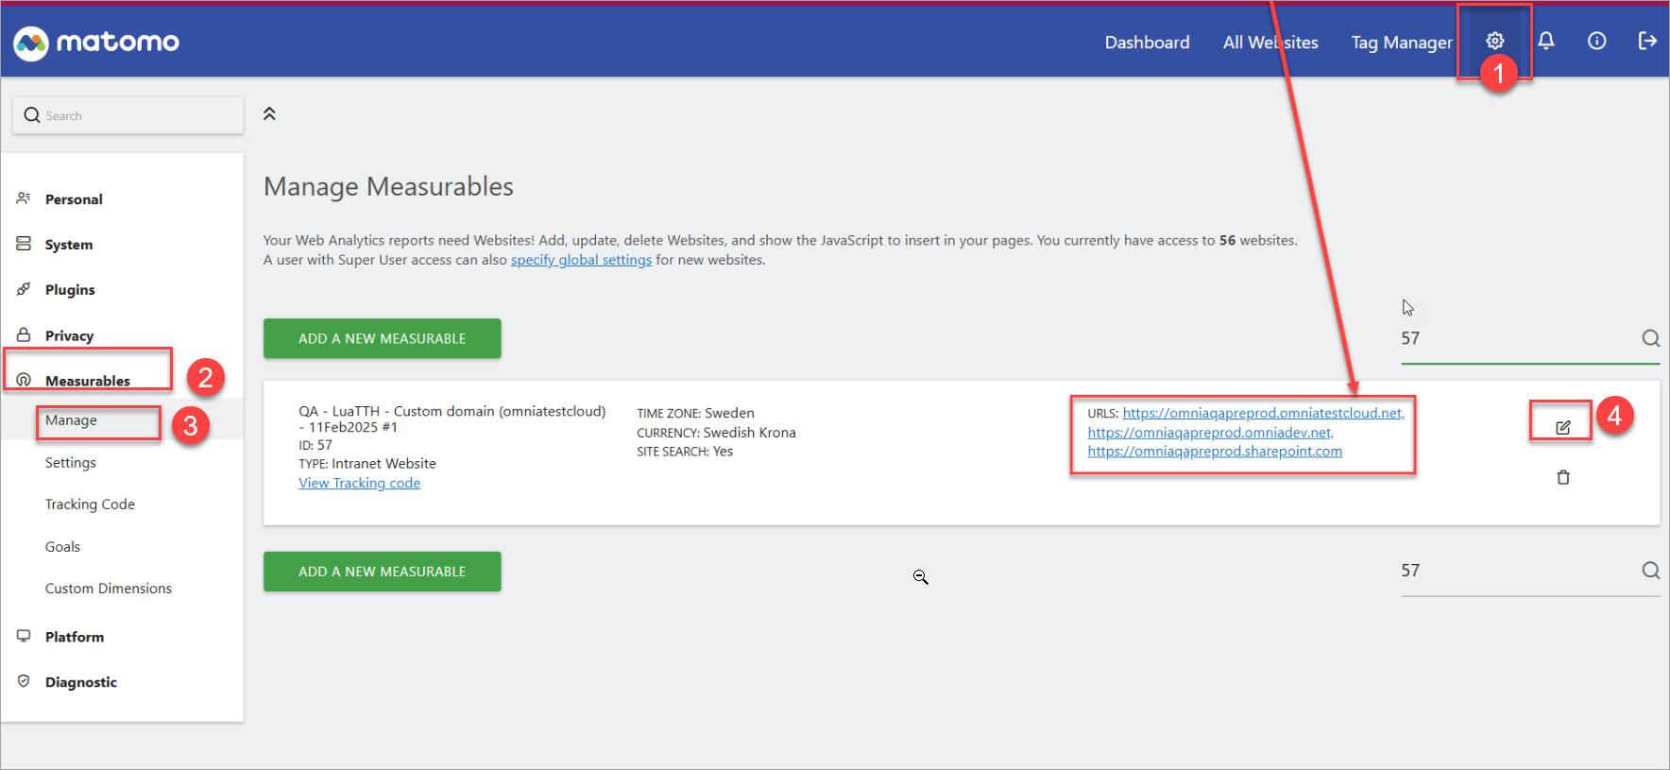Image resolution: width=1670 pixels, height=770 pixels.
Task: Click the bottom search magnifier beside 57
Action: pyautogui.click(x=1650, y=571)
